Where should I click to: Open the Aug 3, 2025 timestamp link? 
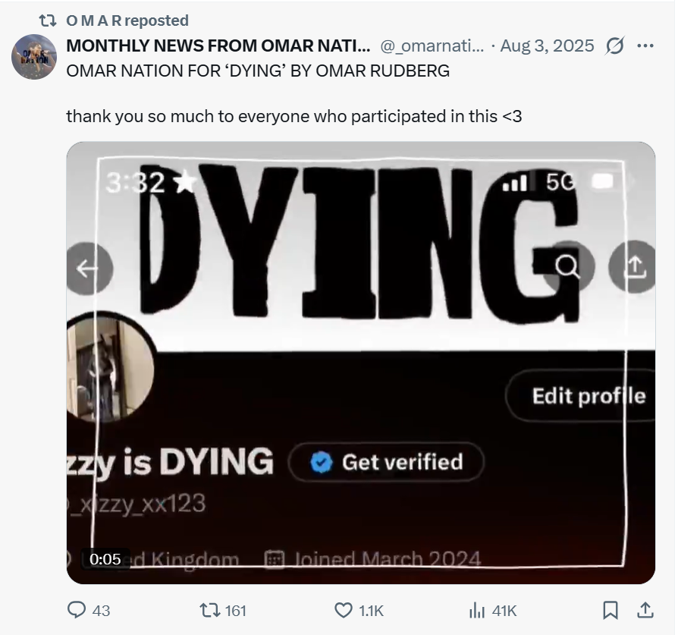(x=548, y=46)
